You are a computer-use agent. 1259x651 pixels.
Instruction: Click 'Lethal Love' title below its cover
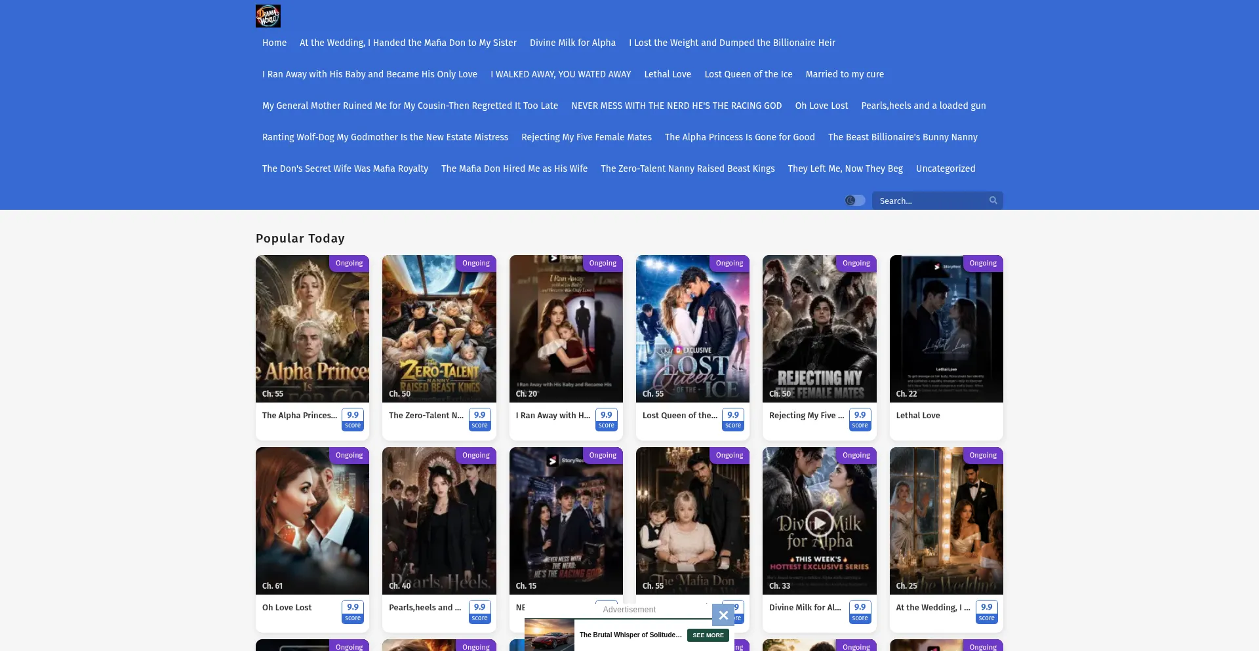point(918,416)
